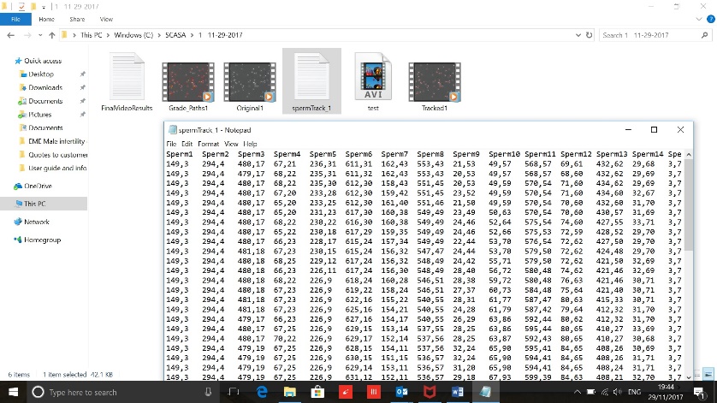Screen dimensions: 717x403
Task: Open the Tracked1 video file
Action: point(435,87)
